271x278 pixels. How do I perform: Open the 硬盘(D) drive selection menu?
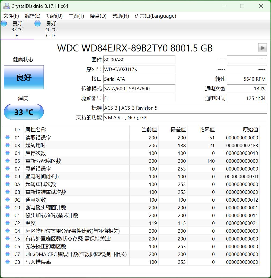98,16
